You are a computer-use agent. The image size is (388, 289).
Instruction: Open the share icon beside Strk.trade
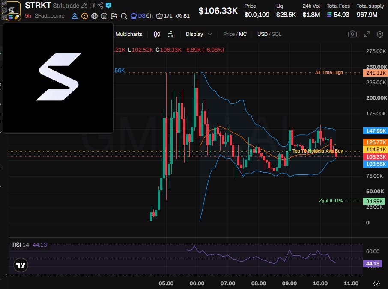click(100, 6)
